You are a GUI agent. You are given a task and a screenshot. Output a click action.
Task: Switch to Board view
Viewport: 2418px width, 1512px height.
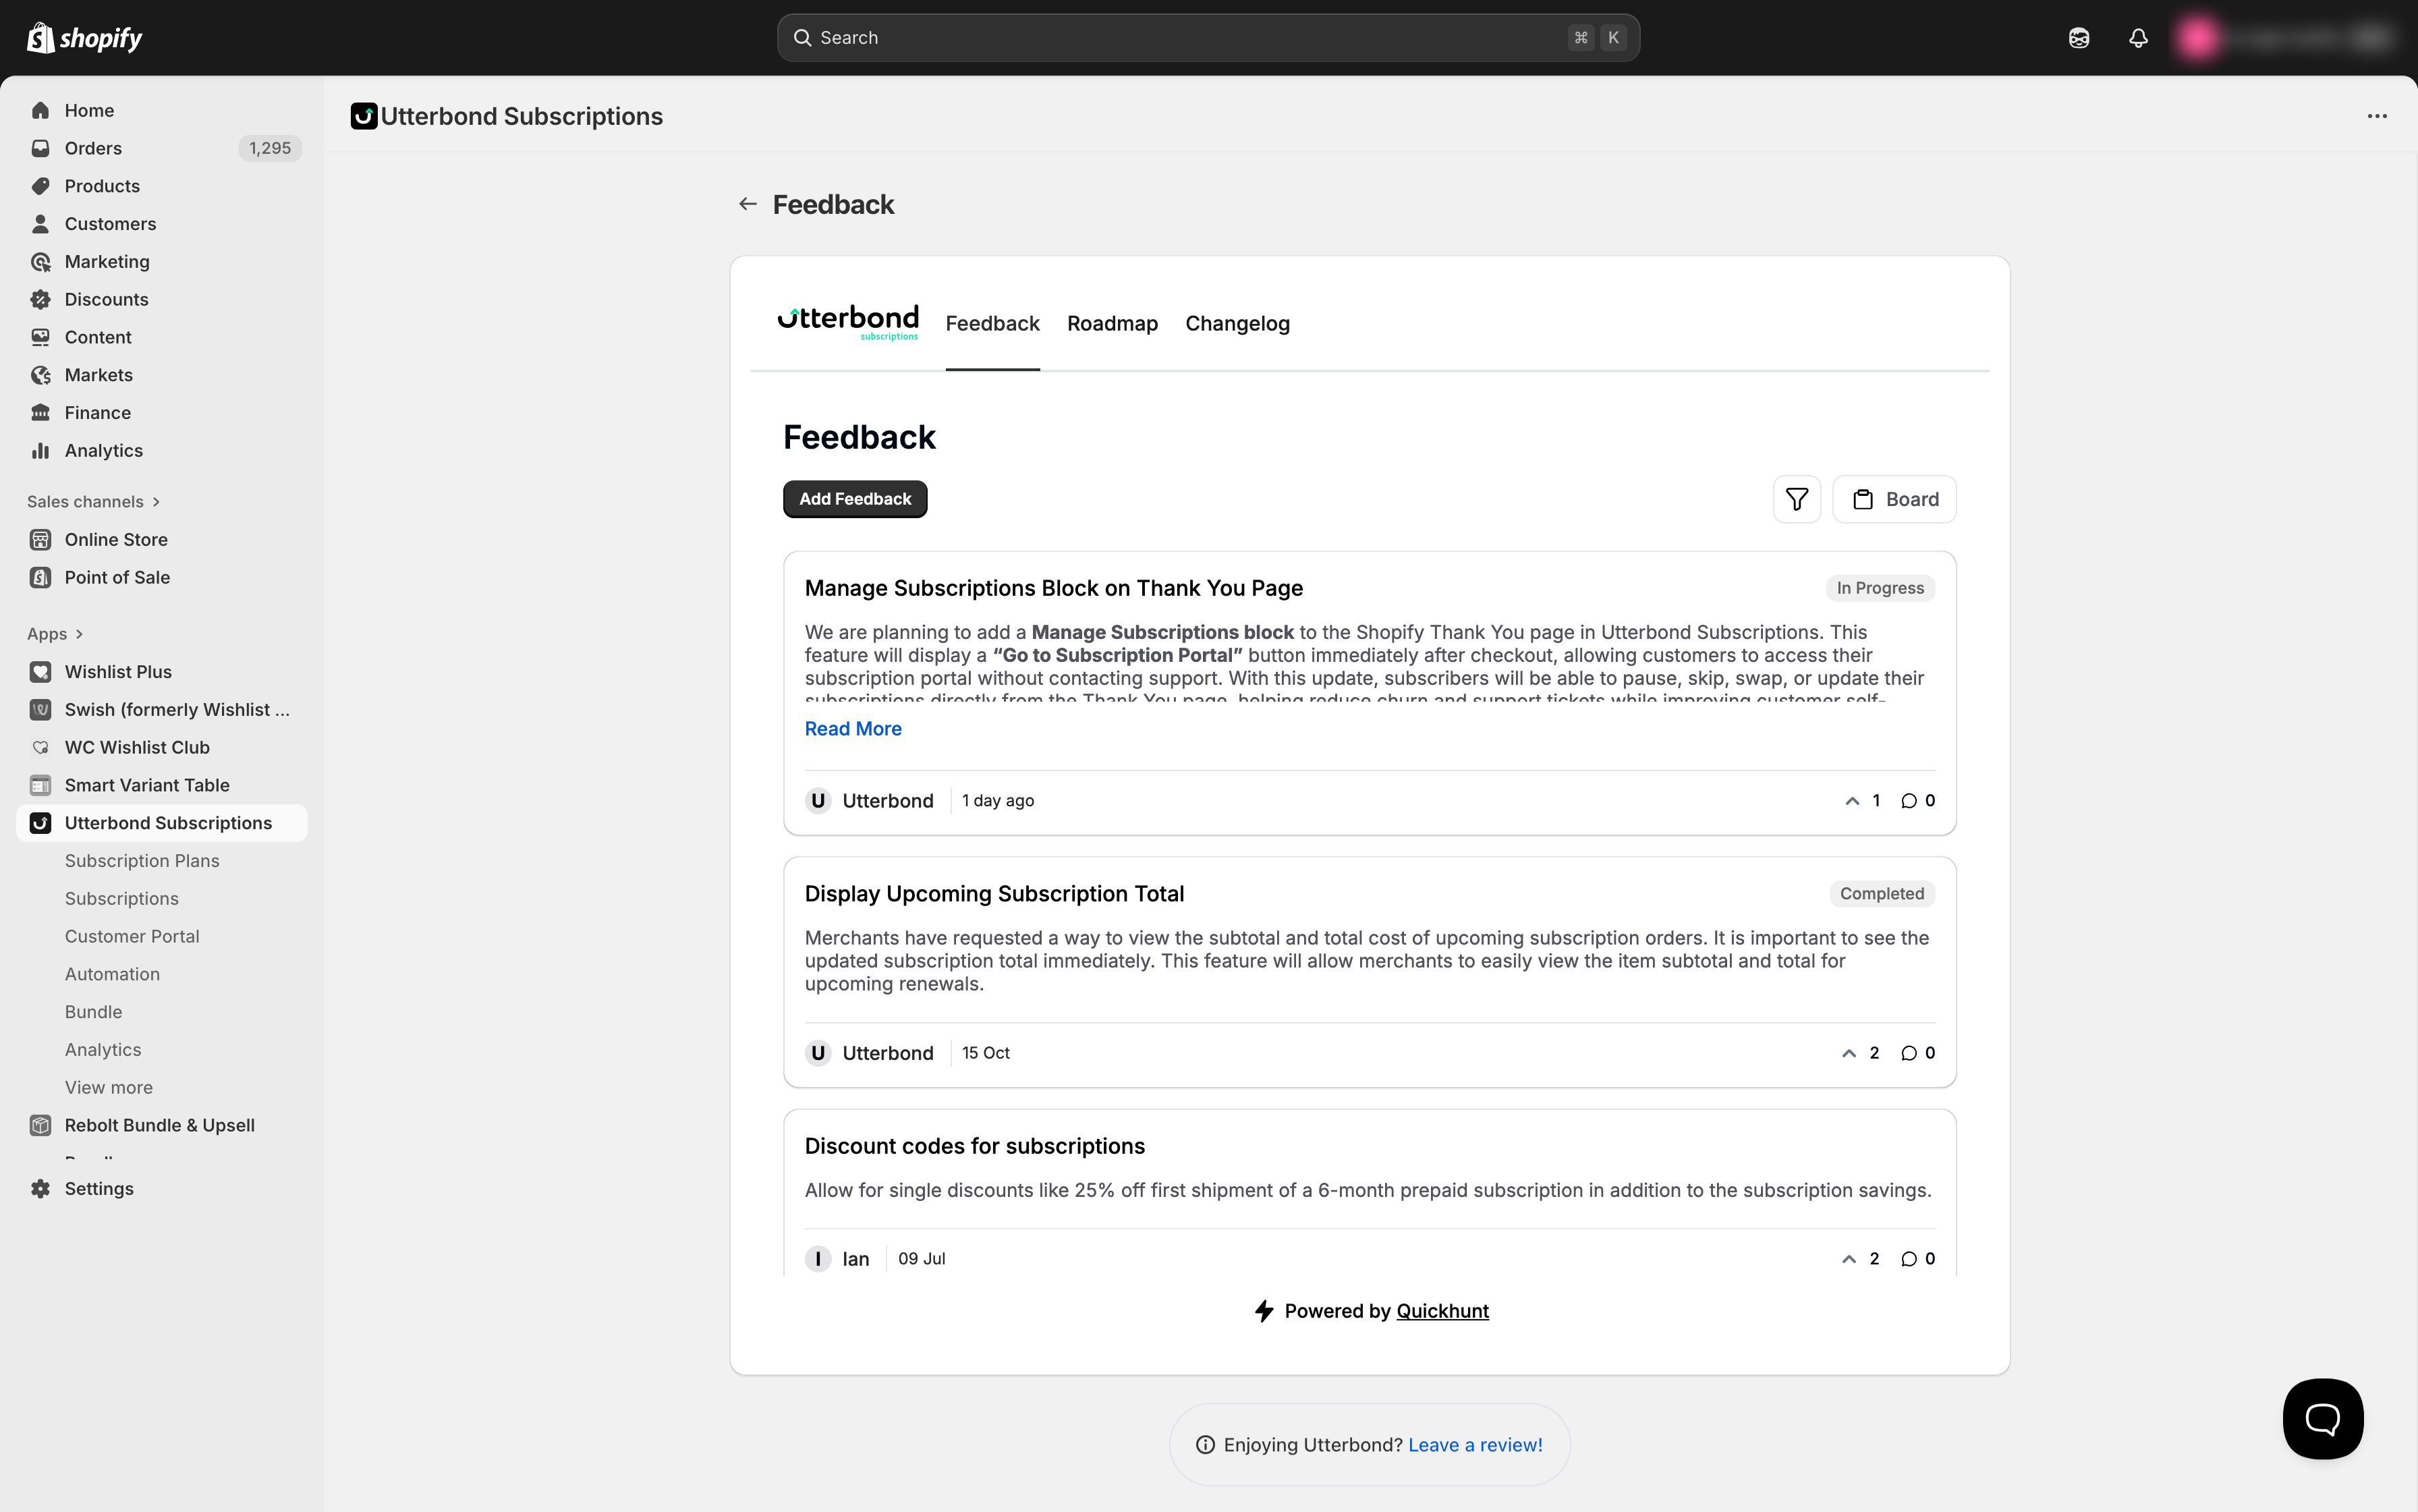click(x=1894, y=499)
